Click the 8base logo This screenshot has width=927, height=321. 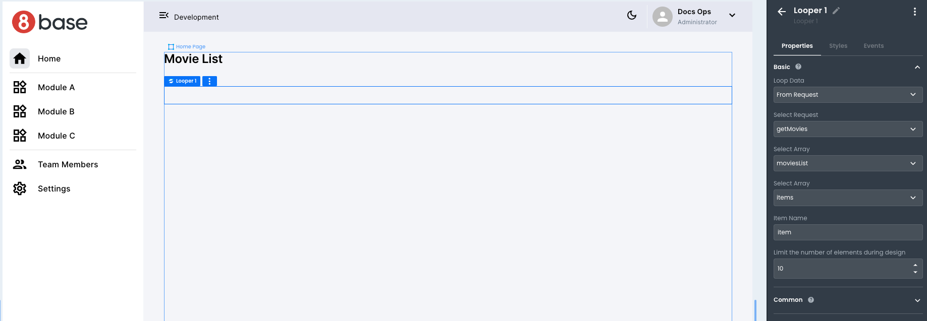[50, 22]
